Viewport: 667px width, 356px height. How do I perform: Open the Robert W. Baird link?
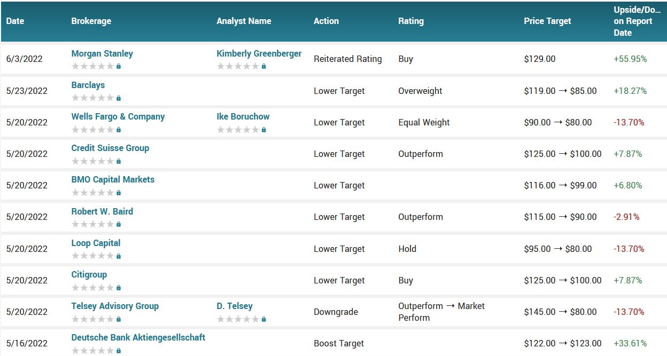pyautogui.click(x=102, y=211)
